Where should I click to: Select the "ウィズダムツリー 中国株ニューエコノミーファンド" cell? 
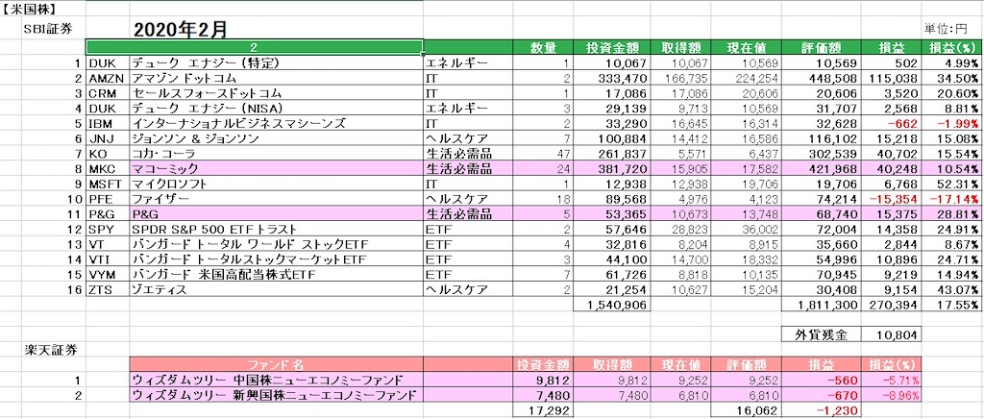(276, 380)
